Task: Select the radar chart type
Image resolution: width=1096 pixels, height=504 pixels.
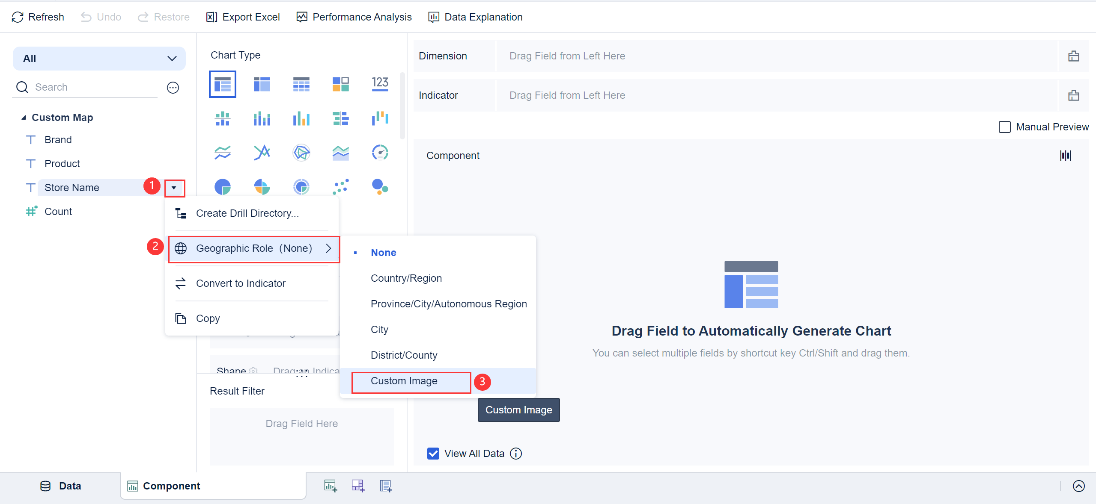Action: click(x=301, y=153)
